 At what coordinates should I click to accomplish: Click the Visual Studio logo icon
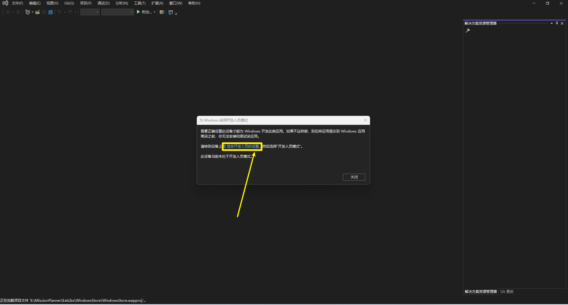[x=5, y=3]
